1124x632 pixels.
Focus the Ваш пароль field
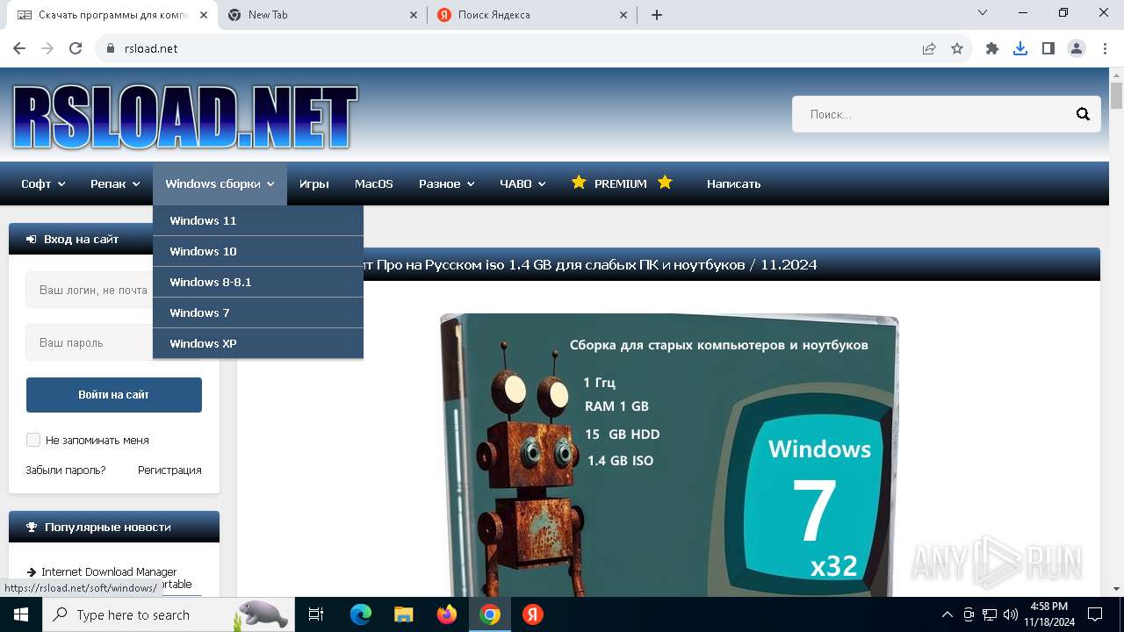[x=90, y=342]
